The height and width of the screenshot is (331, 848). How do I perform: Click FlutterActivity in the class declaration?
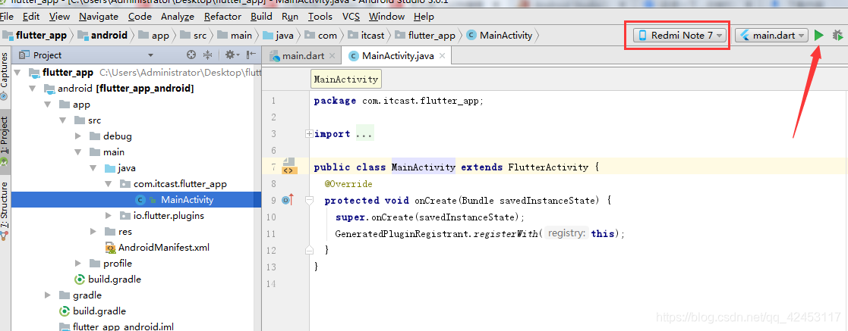tap(548, 167)
